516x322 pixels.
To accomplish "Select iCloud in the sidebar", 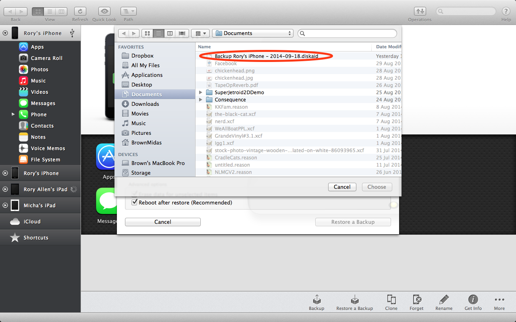I will tap(32, 221).
